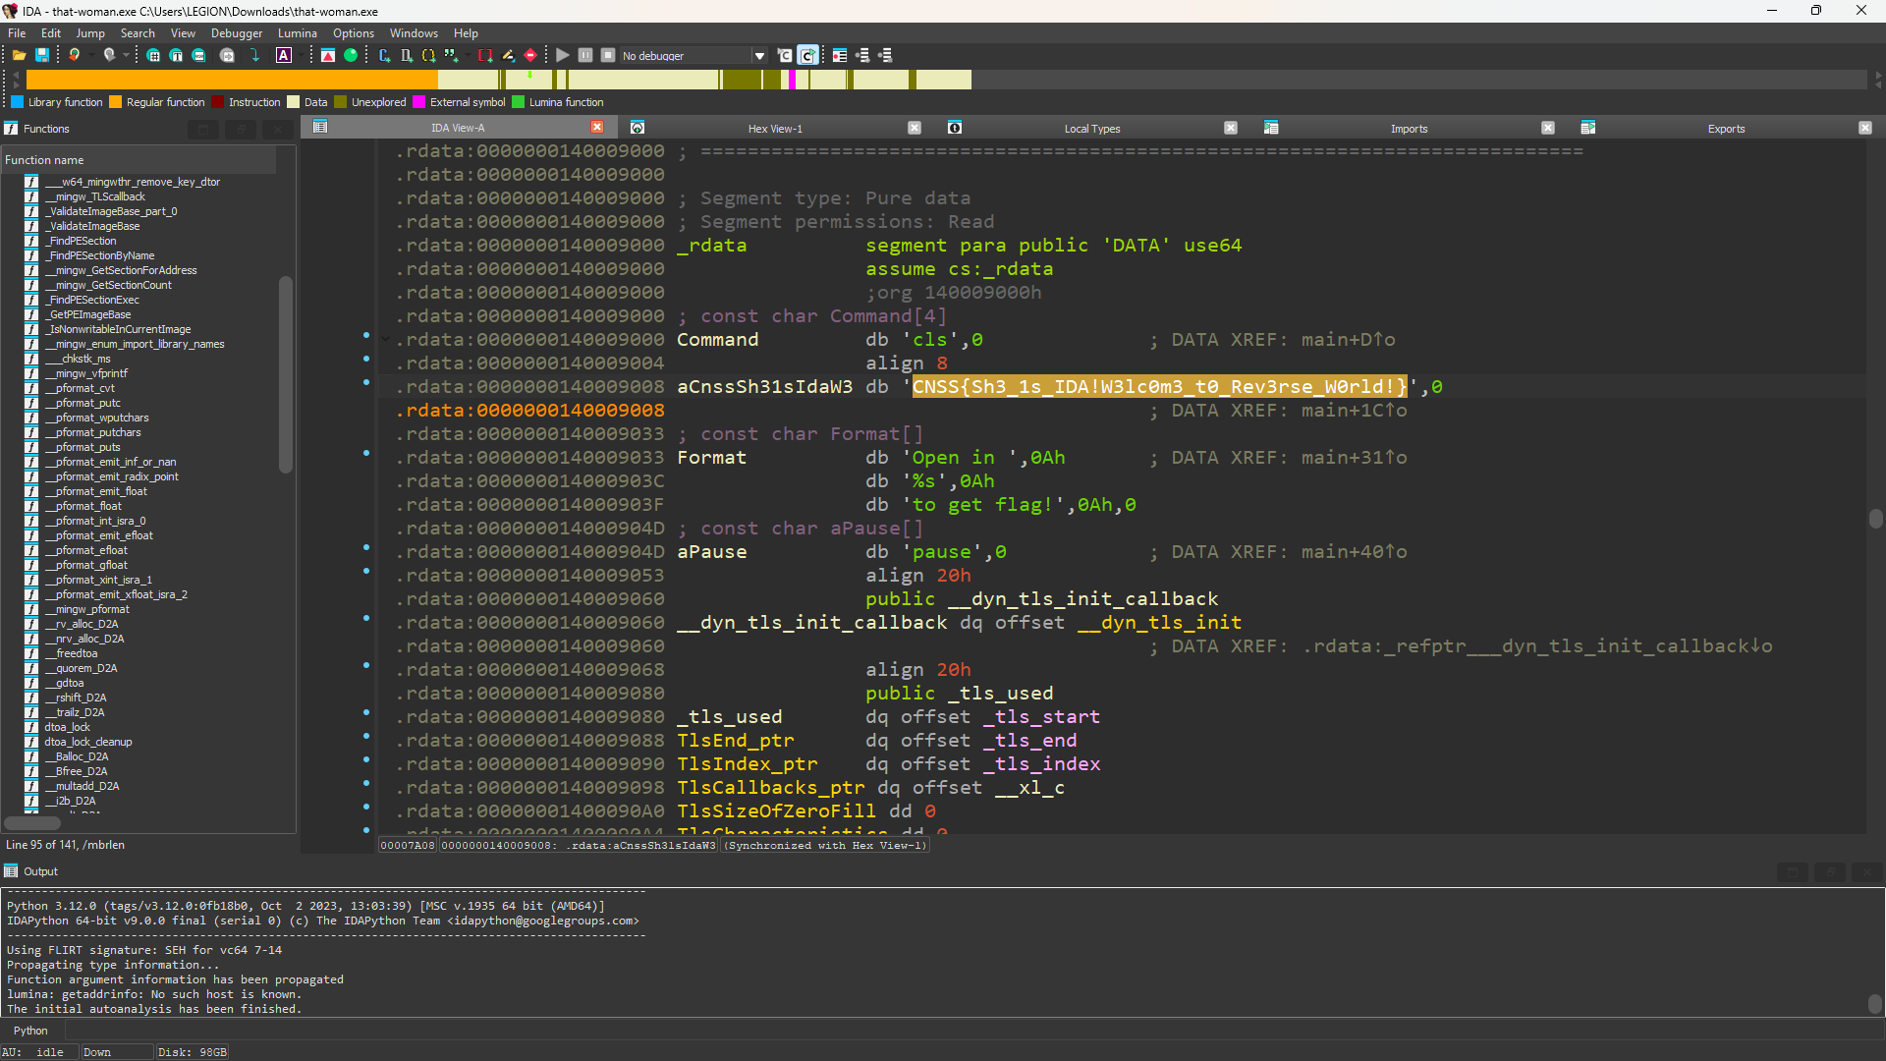Select function '_FindPESection' in list
Viewport: 1886px width, 1061px height.
pos(83,241)
